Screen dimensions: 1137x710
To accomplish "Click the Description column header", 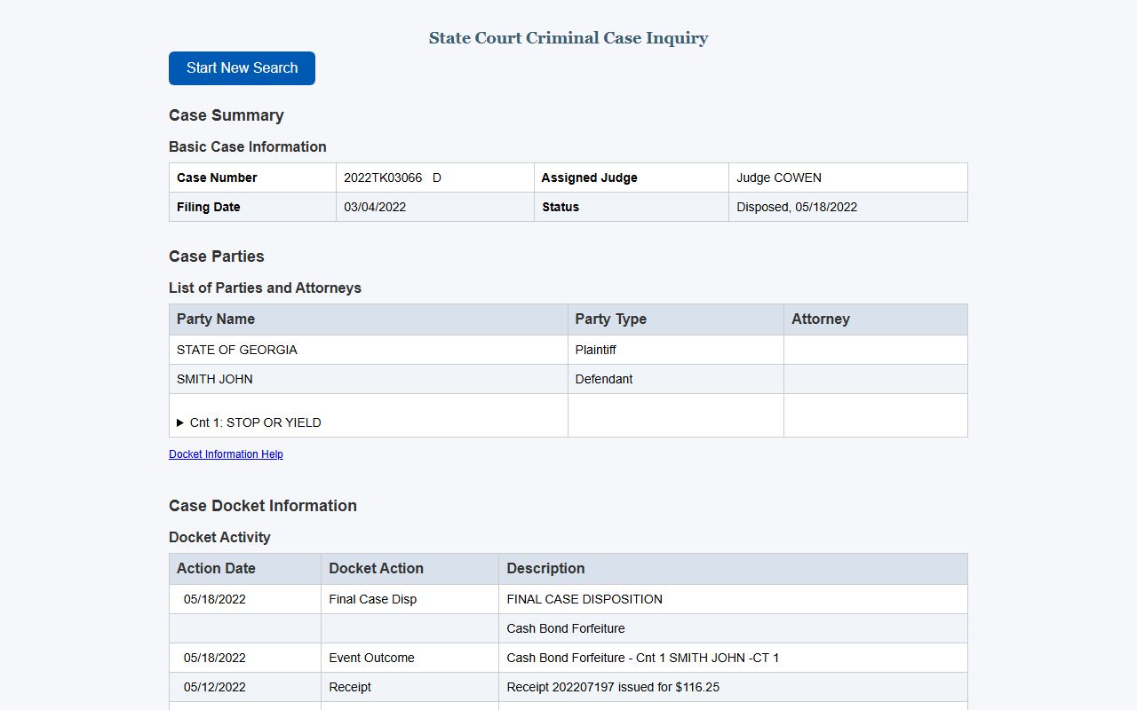I will coord(734,569).
